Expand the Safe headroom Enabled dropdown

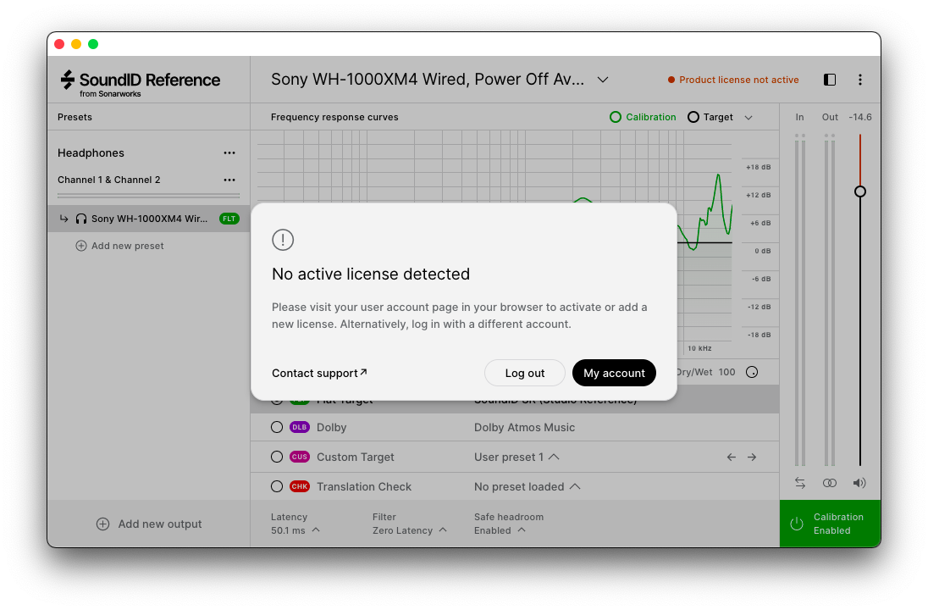point(500,530)
